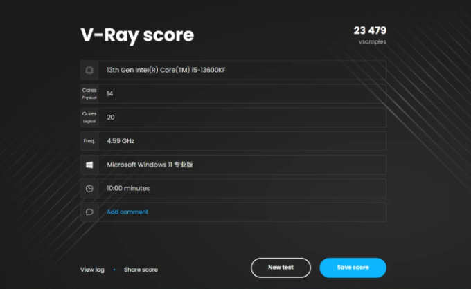This screenshot has width=471, height=289.
Task: Start a New test
Action: click(281, 268)
